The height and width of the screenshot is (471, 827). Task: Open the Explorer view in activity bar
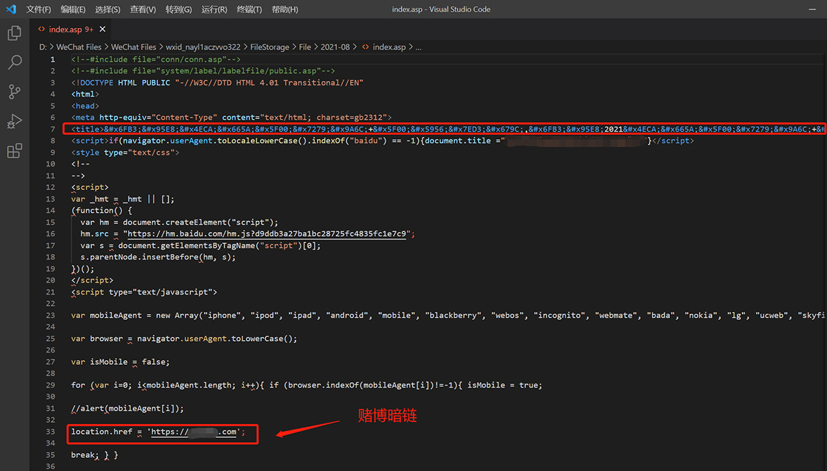point(14,33)
